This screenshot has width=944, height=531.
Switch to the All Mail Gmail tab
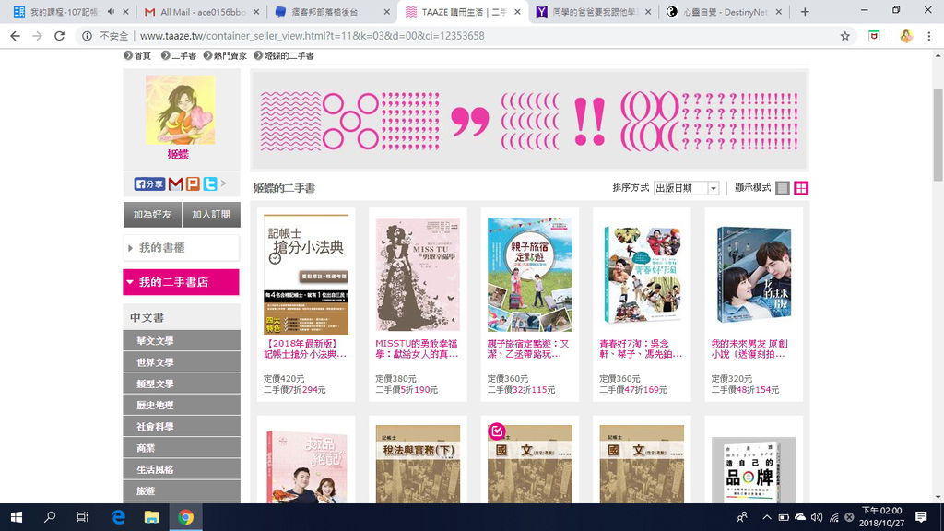(201, 11)
